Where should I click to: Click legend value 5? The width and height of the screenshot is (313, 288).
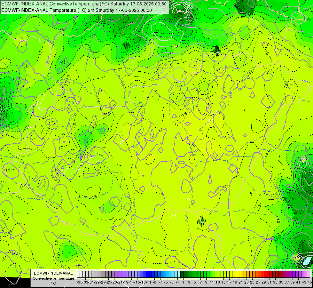coord(195,282)
